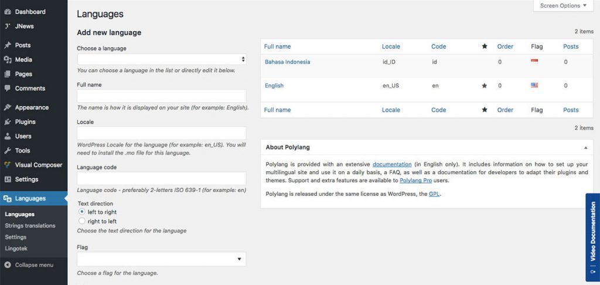Viewport: 600px width, 285px height.
Task: Open Media via its sidebar icon
Action: [x=8, y=60]
